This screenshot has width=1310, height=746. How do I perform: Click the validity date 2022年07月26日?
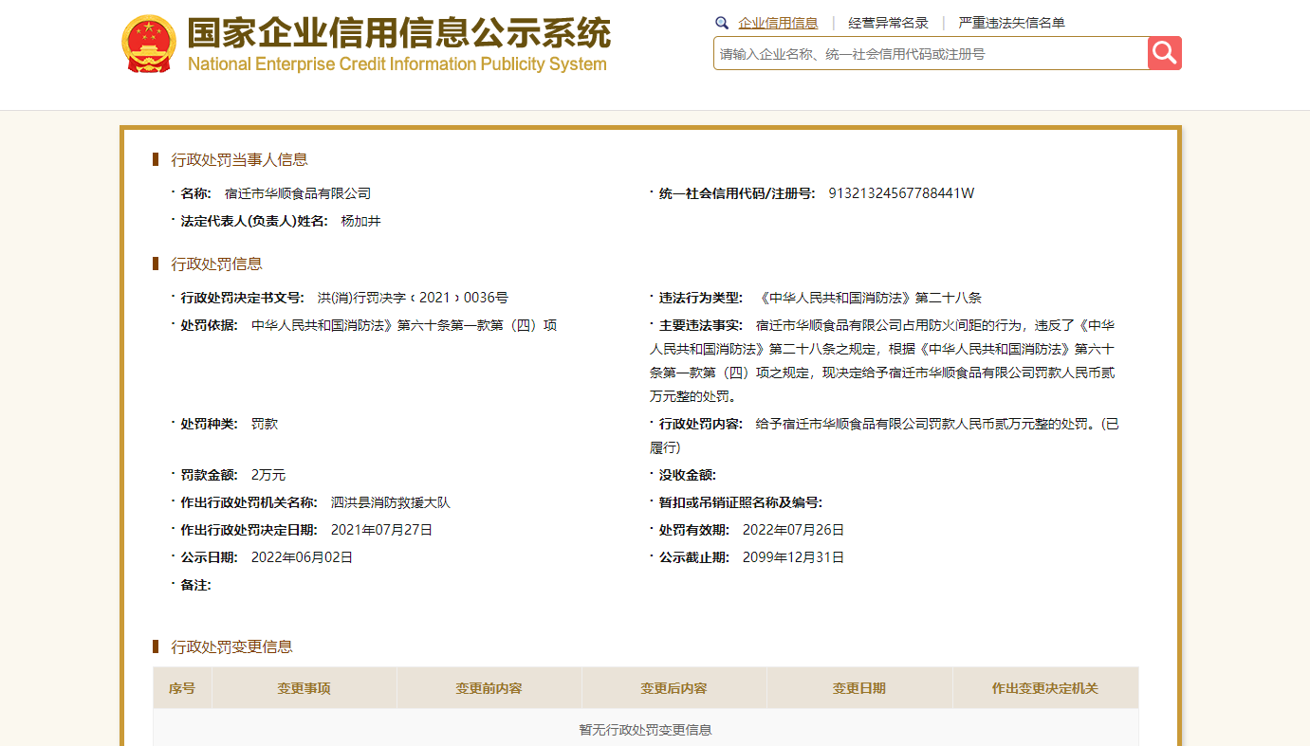[793, 530]
